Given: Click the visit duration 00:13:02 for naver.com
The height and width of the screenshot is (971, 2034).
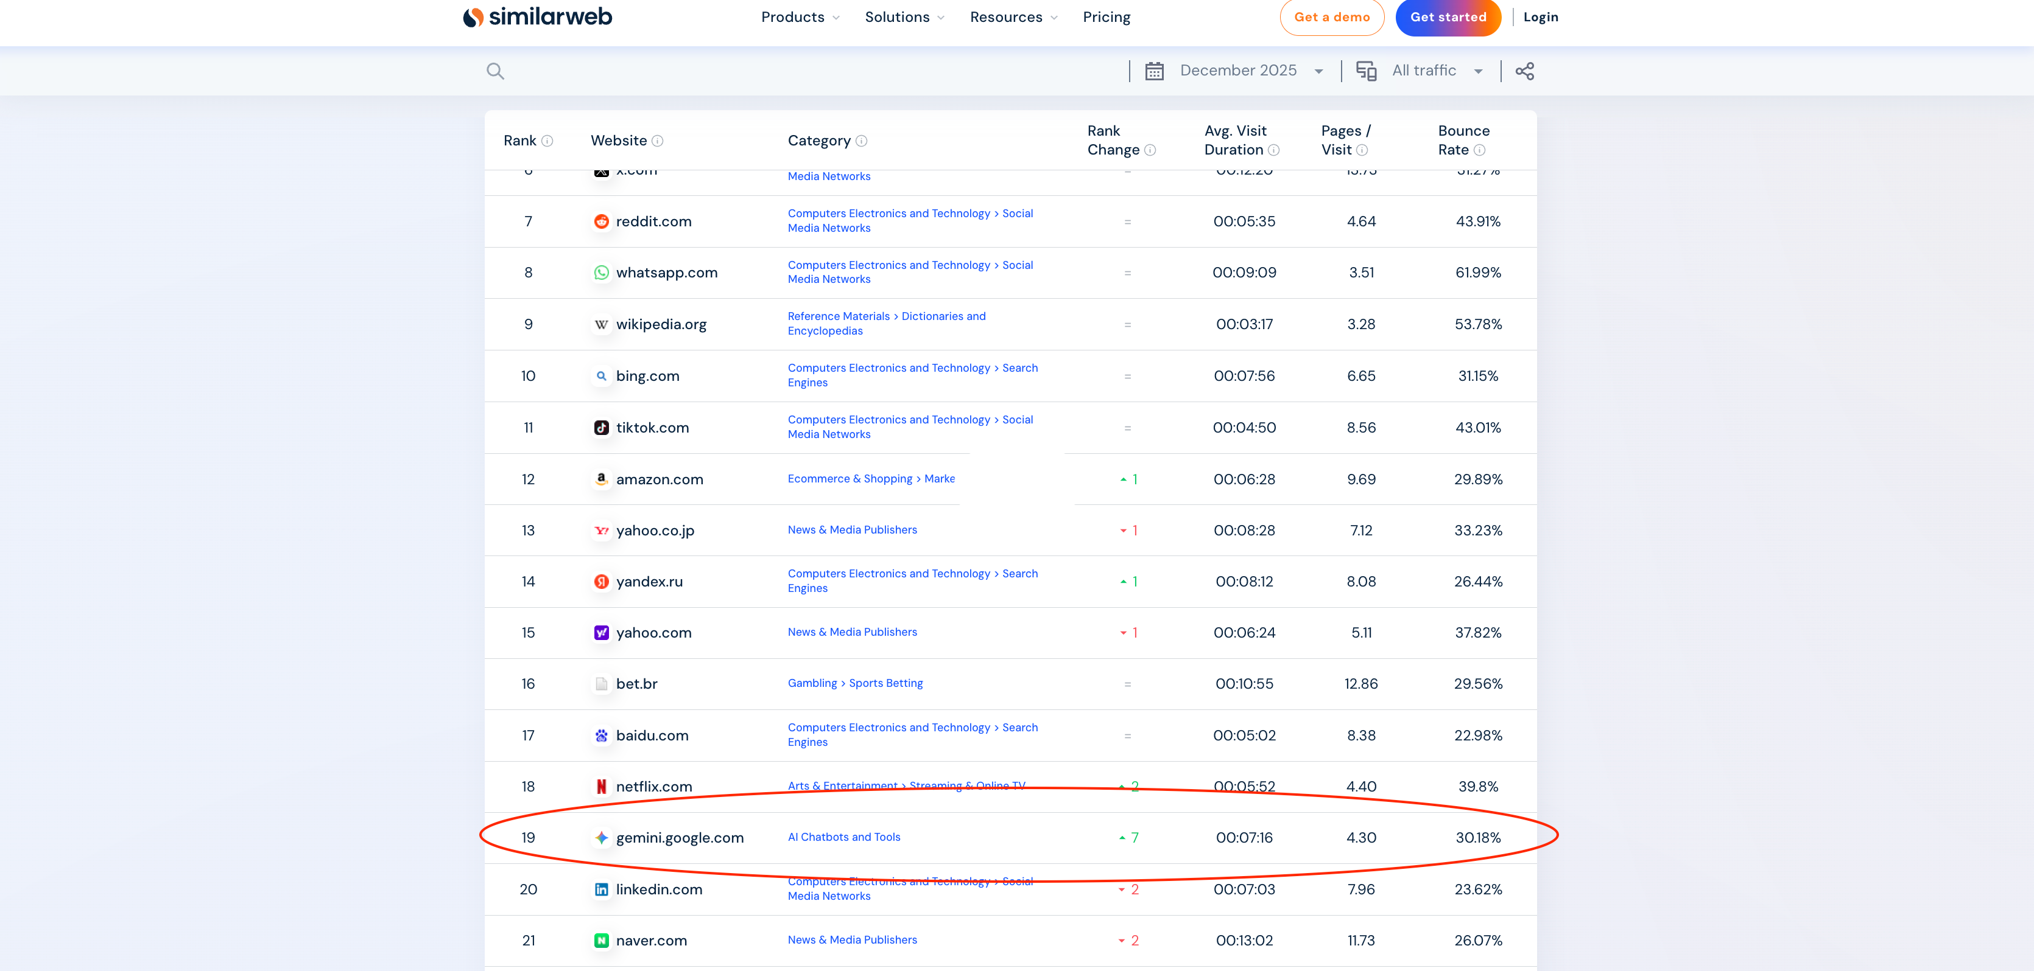Looking at the screenshot, I should click(1244, 941).
